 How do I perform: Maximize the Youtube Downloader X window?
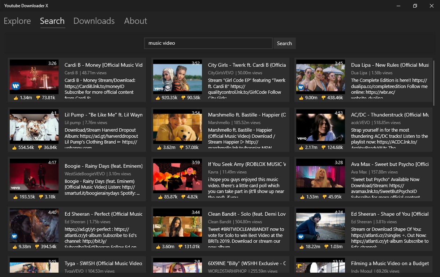coord(415,6)
